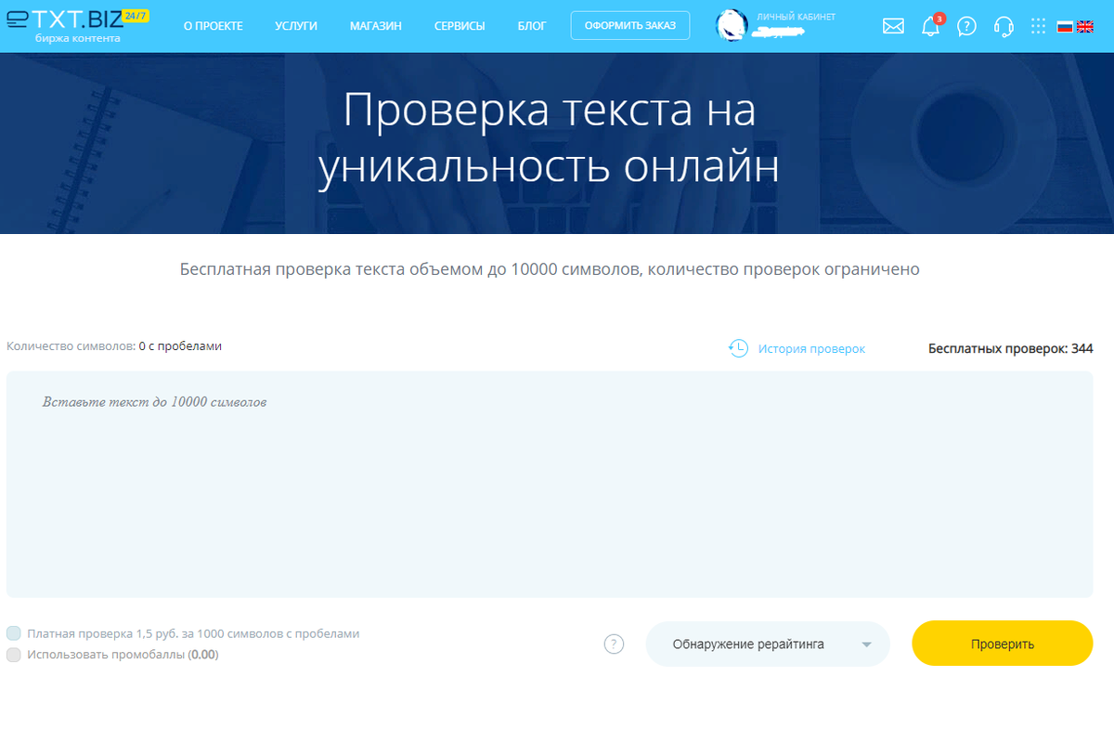Click the help question mark icon in header
This screenshot has width=1114, height=742.
(x=966, y=26)
